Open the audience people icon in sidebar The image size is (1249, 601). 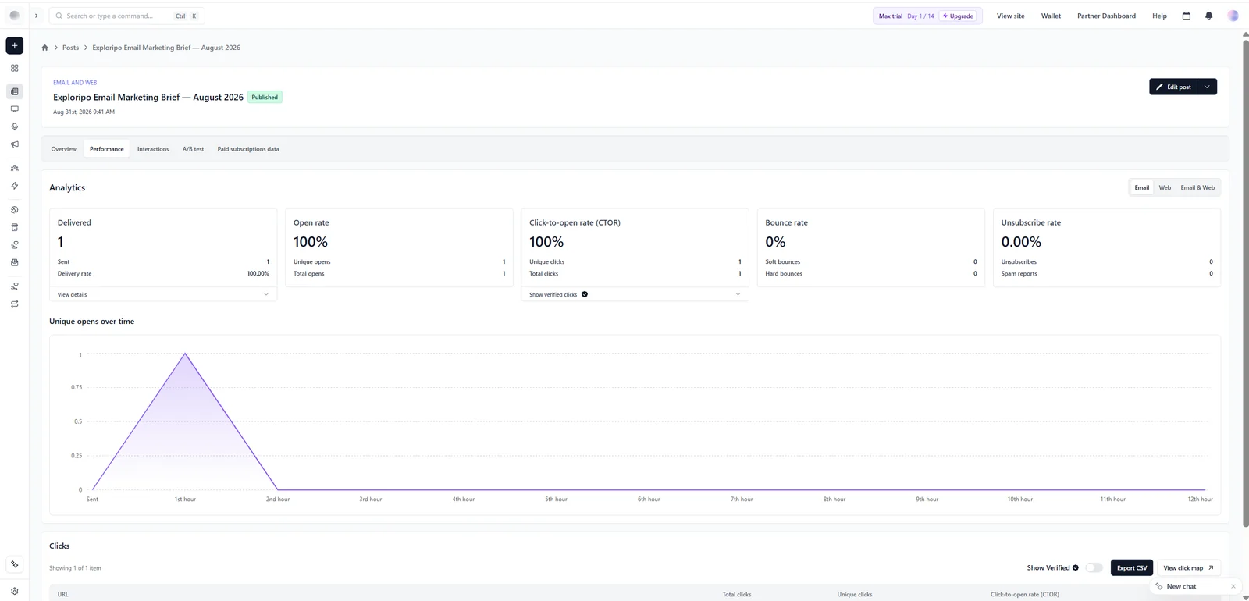(x=14, y=168)
